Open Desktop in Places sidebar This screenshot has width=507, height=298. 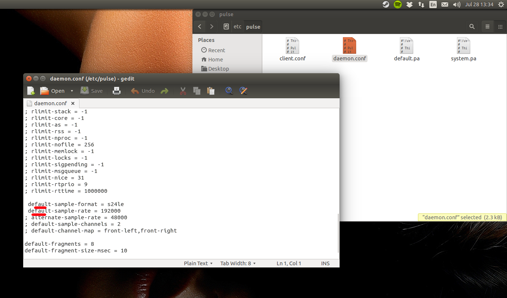pos(215,68)
